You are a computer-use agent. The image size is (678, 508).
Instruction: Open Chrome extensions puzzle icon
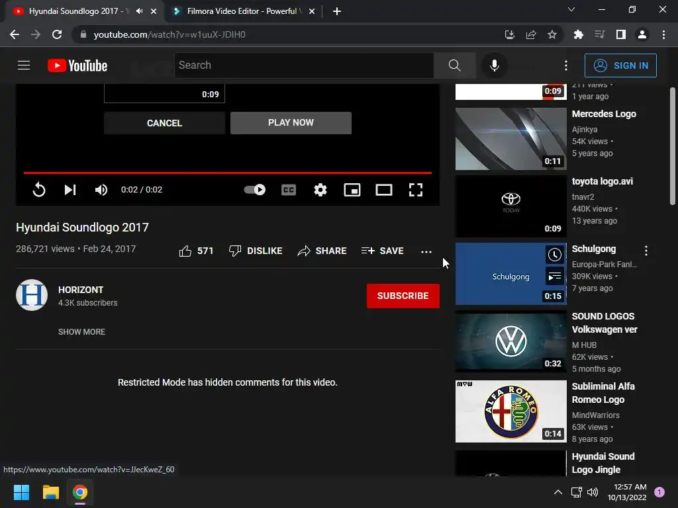pos(578,34)
